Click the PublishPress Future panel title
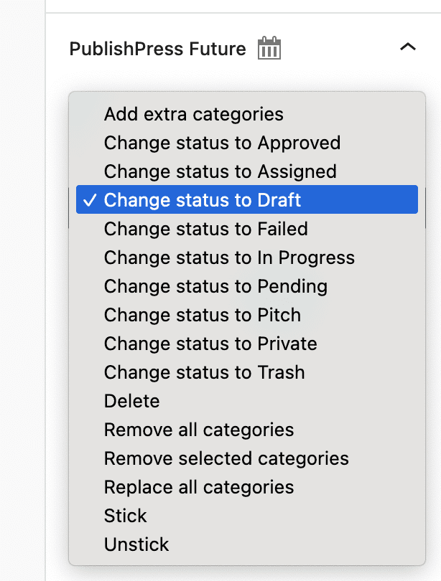 click(158, 48)
